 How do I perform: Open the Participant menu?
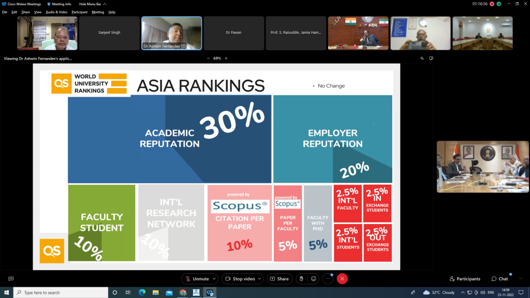(x=79, y=12)
